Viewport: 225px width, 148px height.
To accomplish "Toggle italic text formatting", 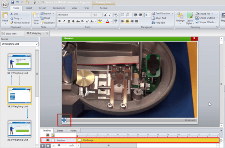I will point(64,21).
